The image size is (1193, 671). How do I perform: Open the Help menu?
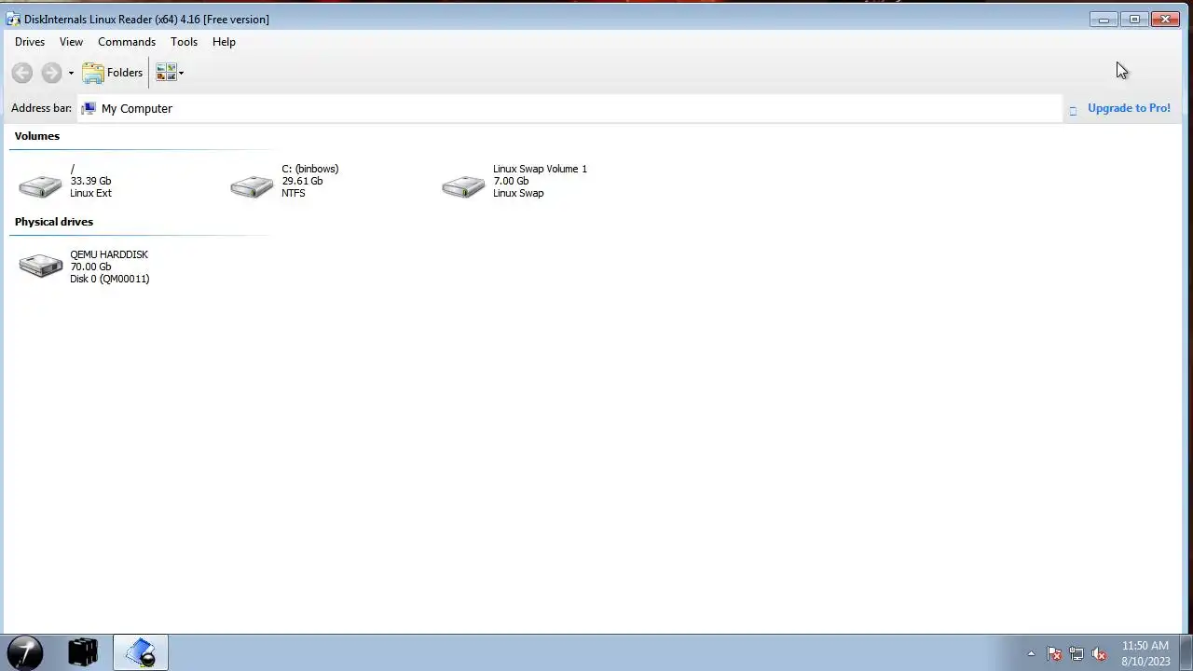click(x=224, y=42)
